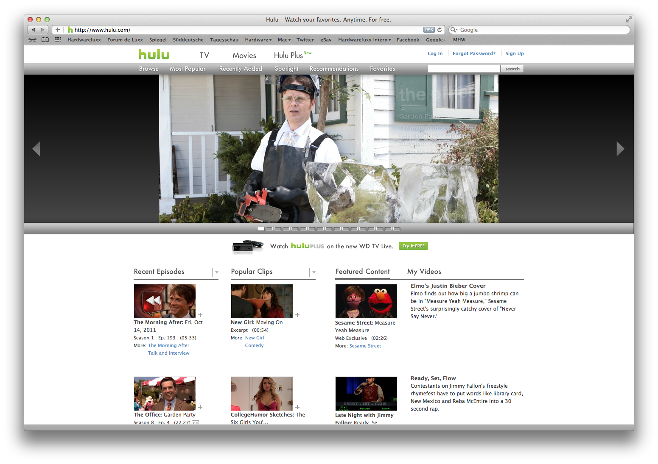The width and height of the screenshot is (658, 464).
Task: Open the Talk and Interview link
Action: tap(168, 353)
